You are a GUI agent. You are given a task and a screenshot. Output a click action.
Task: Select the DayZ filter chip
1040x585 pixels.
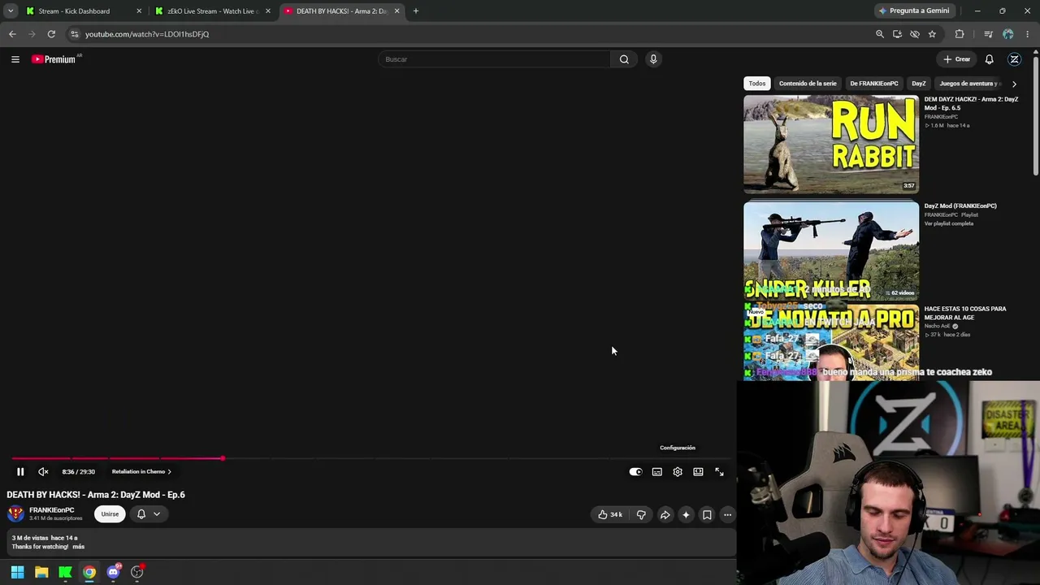918,84
